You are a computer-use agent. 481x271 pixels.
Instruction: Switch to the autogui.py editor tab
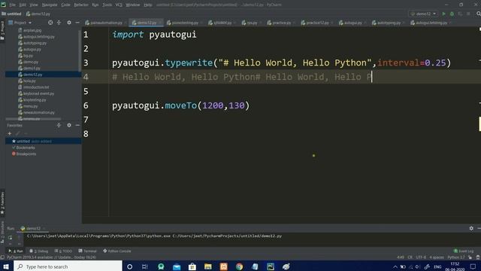[352, 23]
